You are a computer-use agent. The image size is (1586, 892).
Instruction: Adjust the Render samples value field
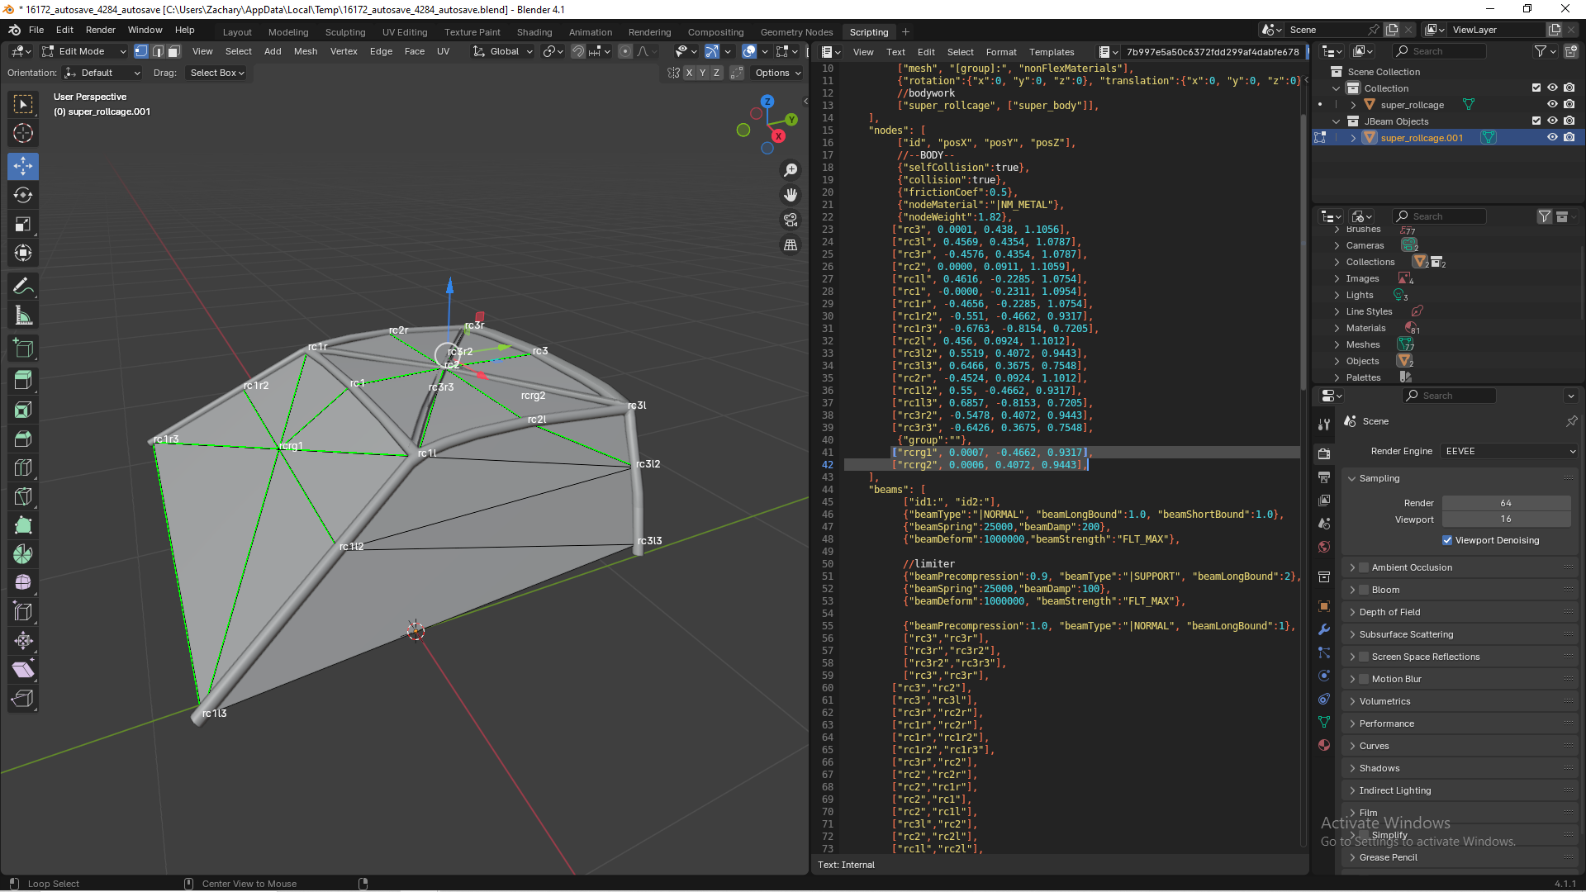pos(1506,503)
